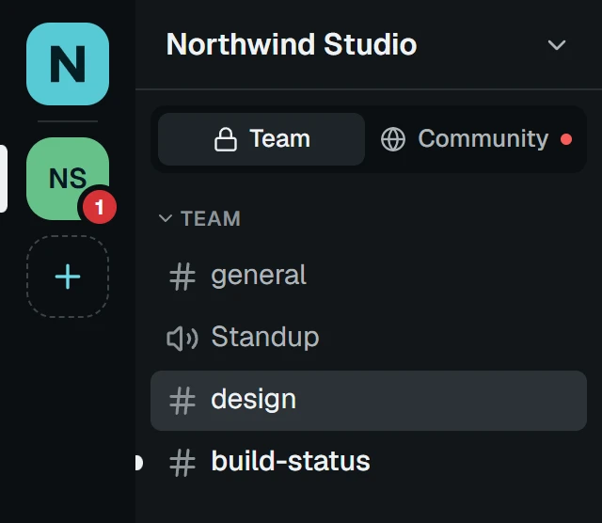Image resolution: width=602 pixels, height=523 pixels.
Task: Click the add server plus button
Action: click(x=68, y=277)
